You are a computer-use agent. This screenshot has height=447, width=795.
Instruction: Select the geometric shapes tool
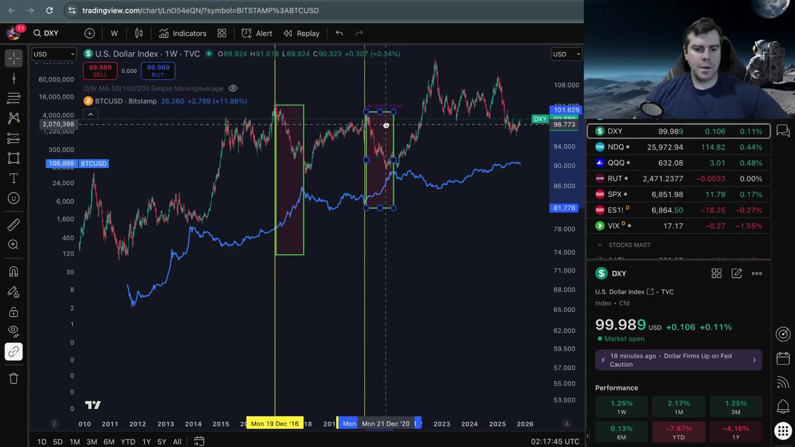(x=14, y=158)
